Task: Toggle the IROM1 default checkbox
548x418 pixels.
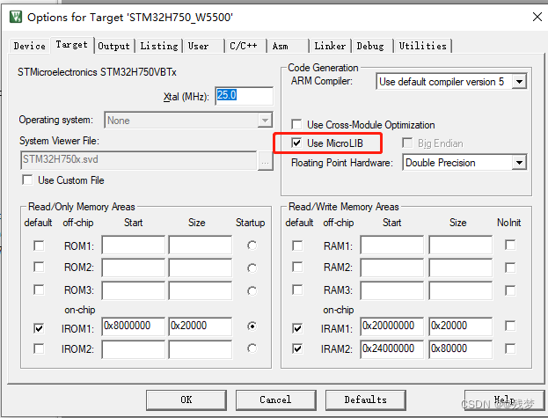Action: tap(39, 328)
